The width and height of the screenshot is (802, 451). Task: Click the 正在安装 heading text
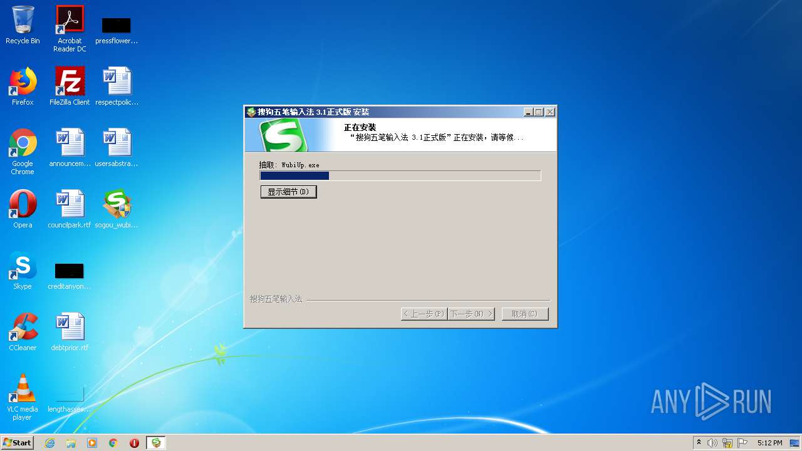(x=360, y=127)
